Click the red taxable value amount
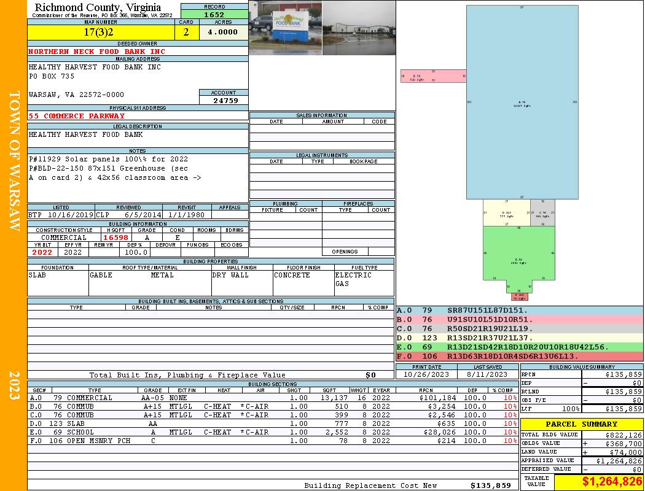The image size is (645, 491). tap(612, 482)
